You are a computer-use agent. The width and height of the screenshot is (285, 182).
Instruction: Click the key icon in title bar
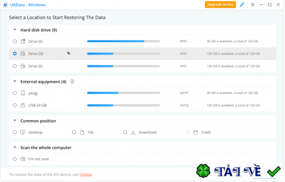[x=242, y=5]
